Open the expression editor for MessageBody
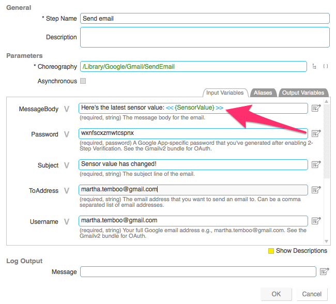Viewport: 336px width, 304px height. coord(316,108)
